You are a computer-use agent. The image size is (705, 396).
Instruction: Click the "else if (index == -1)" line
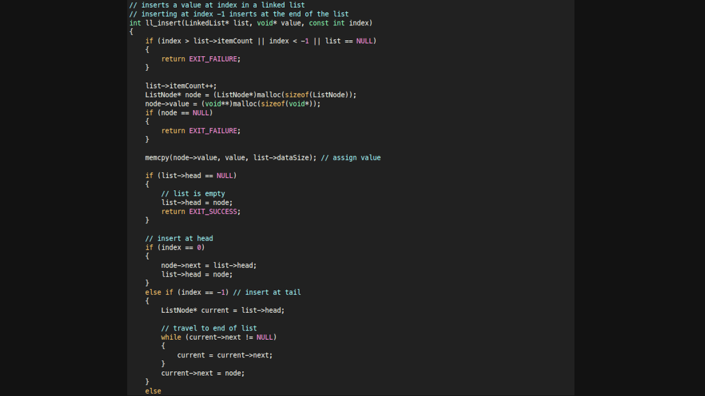187,292
